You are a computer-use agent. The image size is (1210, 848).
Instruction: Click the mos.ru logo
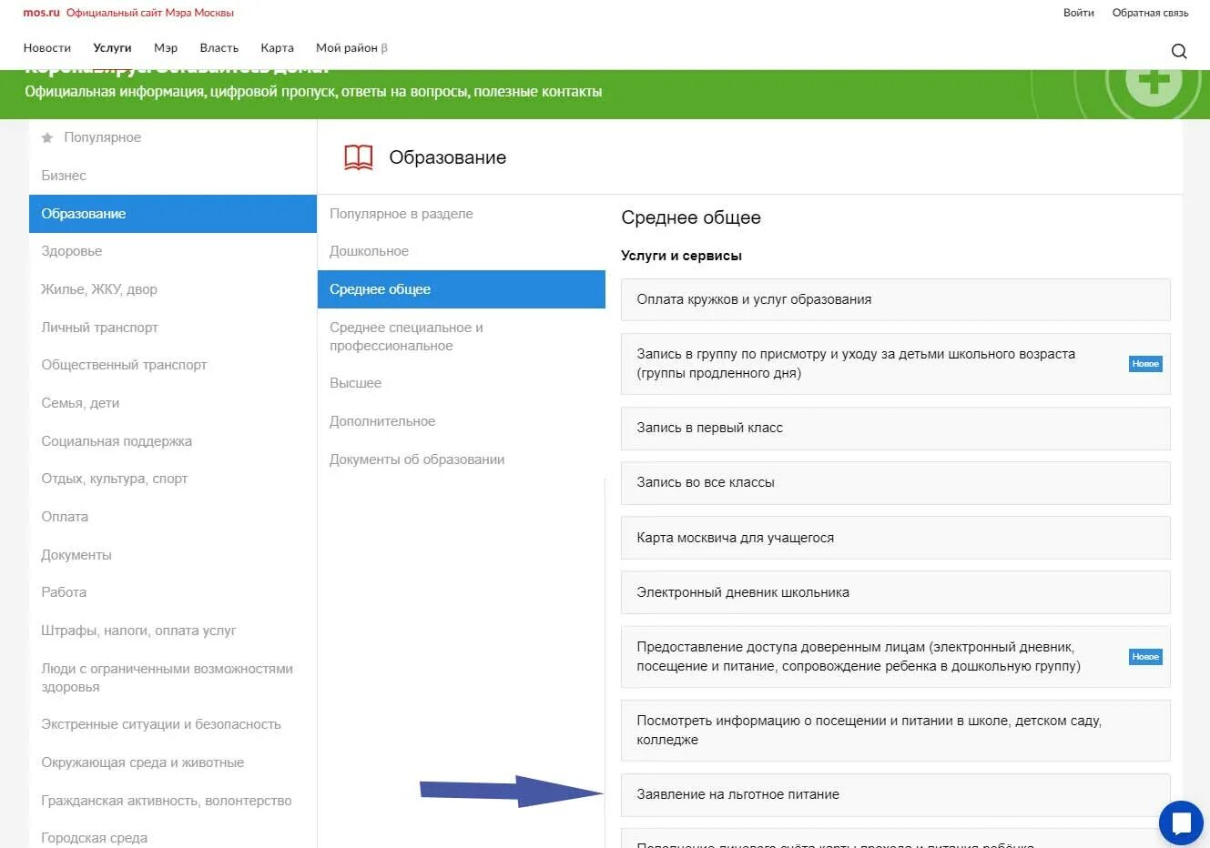[x=41, y=13]
